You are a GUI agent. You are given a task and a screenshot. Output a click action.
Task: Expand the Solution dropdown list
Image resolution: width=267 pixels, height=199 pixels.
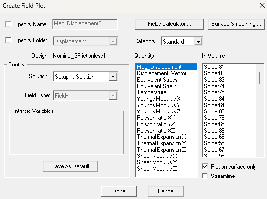(113, 77)
